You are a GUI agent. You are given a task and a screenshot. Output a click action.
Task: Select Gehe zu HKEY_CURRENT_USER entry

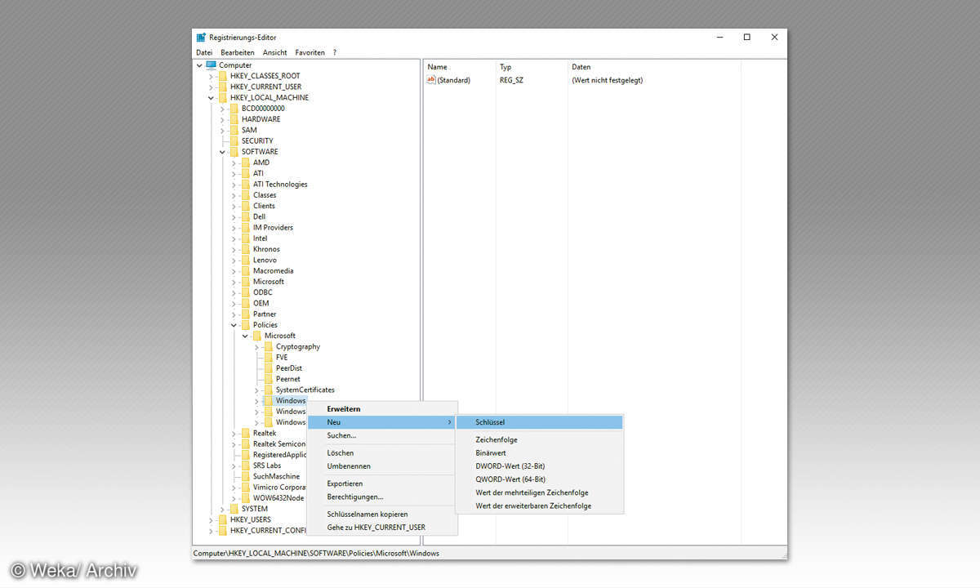pyautogui.click(x=382, y=528)
